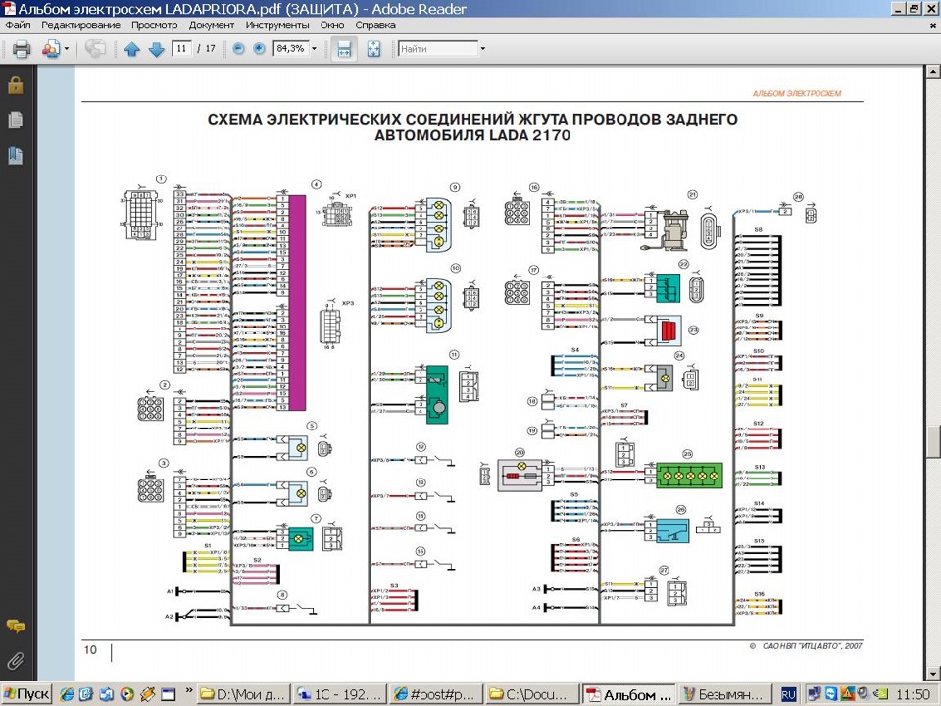Click the Пуск start button
The height and width of the screenshot is (706, 941).
(26, 694)
